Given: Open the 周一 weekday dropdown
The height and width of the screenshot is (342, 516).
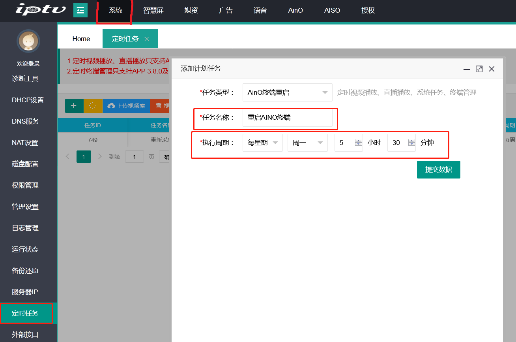Looking at the screenshot, I should tap(307, 143).
